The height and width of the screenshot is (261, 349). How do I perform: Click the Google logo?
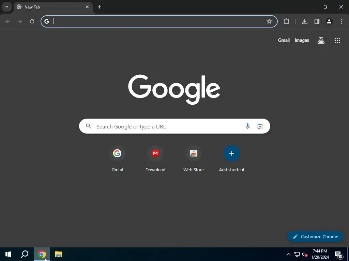click(x=174, y=89)
